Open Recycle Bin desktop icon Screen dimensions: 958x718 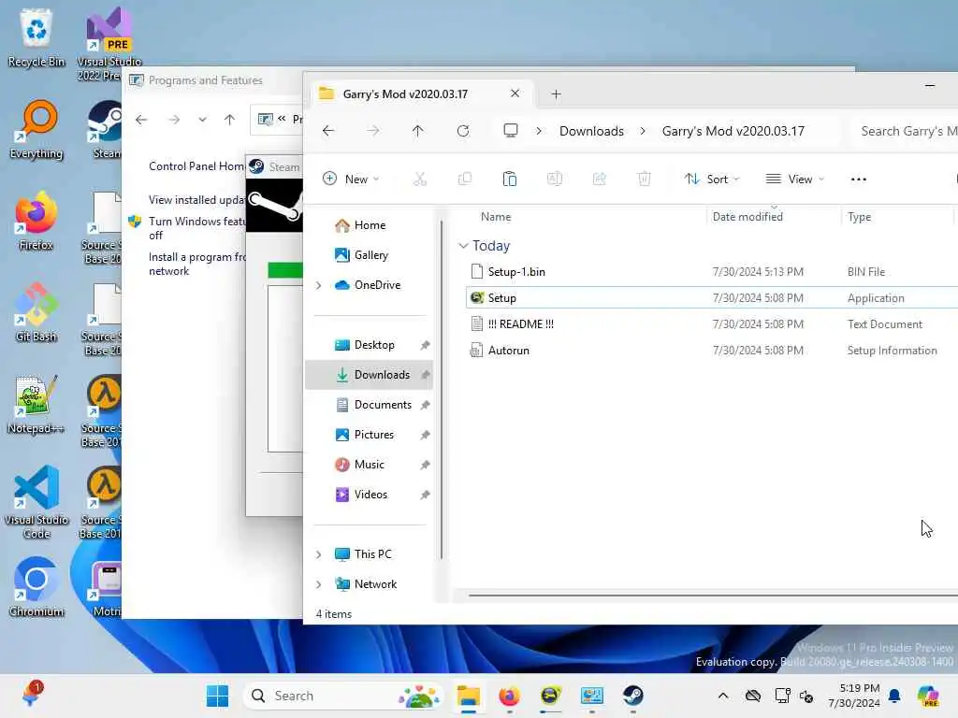click(36, 37)
